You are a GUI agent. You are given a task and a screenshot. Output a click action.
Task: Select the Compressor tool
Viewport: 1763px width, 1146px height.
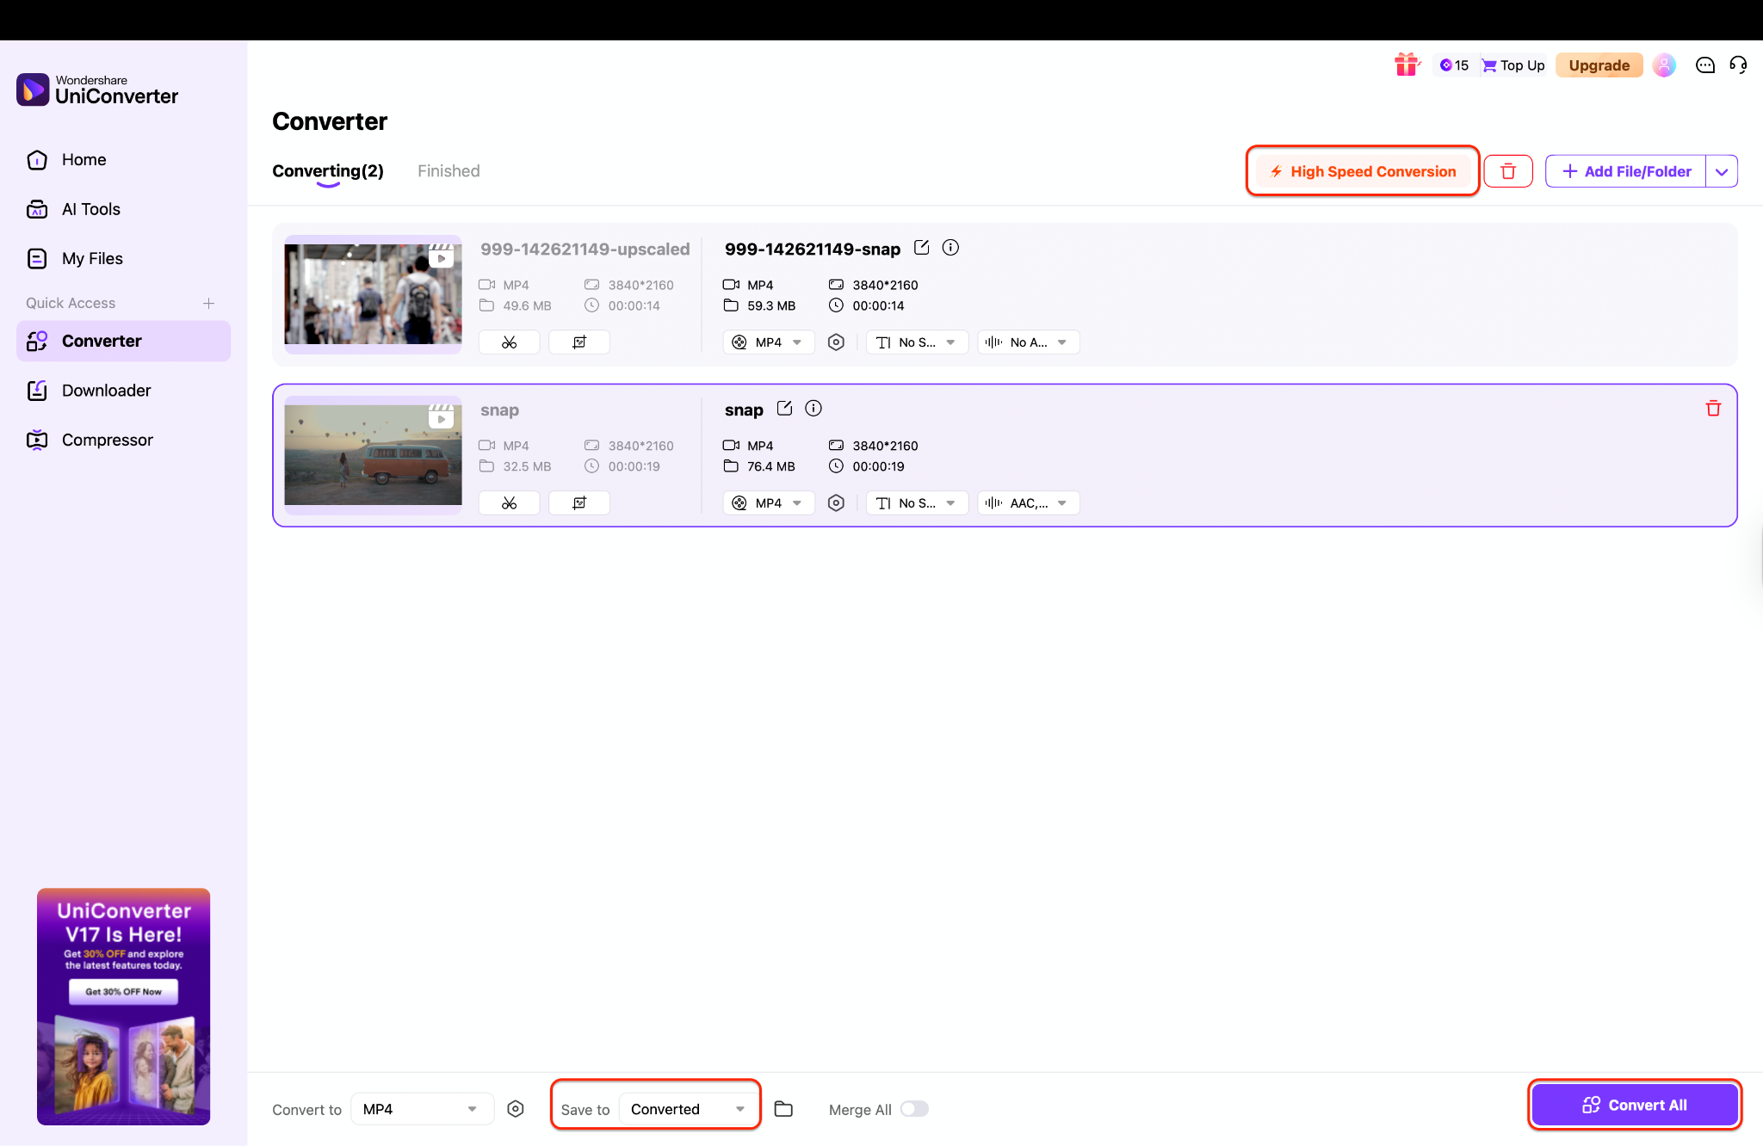[x=107, y=439]
